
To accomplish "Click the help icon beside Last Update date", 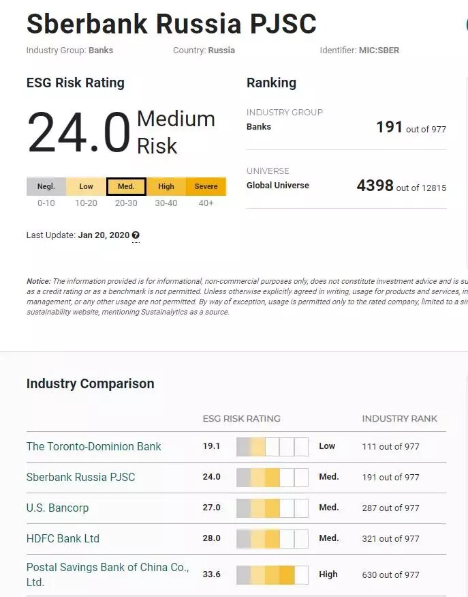I will [136, 235].
